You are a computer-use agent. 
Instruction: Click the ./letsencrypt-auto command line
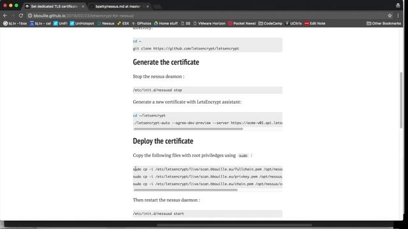tap(208, 123)
